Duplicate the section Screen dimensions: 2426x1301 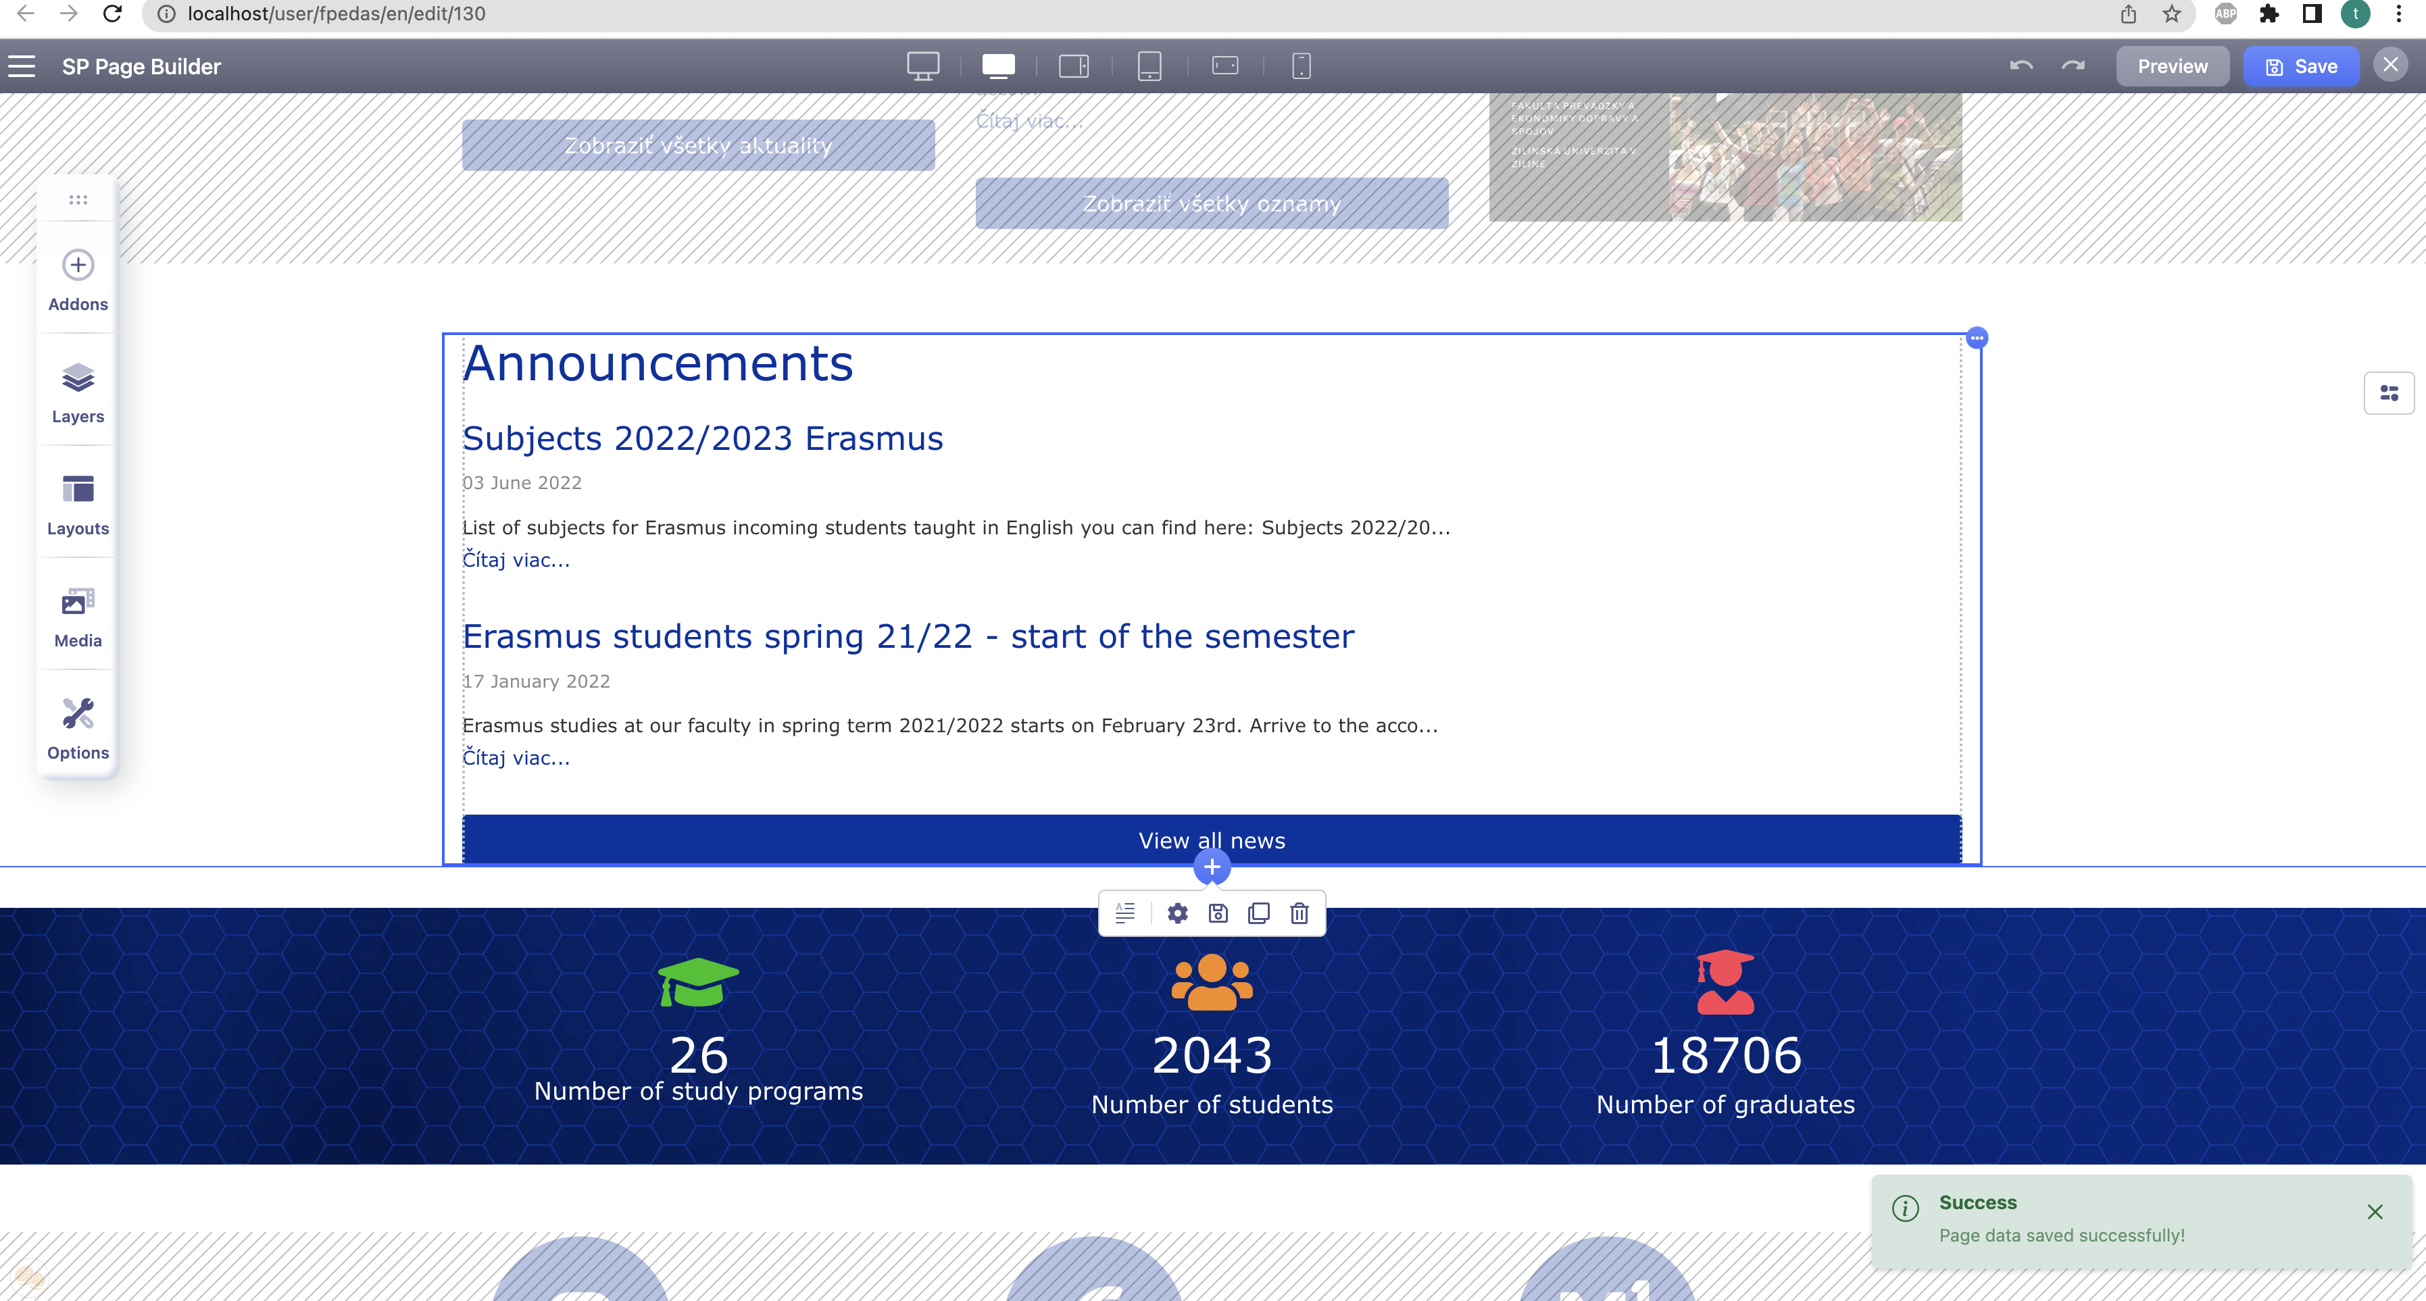point(1258,913)
